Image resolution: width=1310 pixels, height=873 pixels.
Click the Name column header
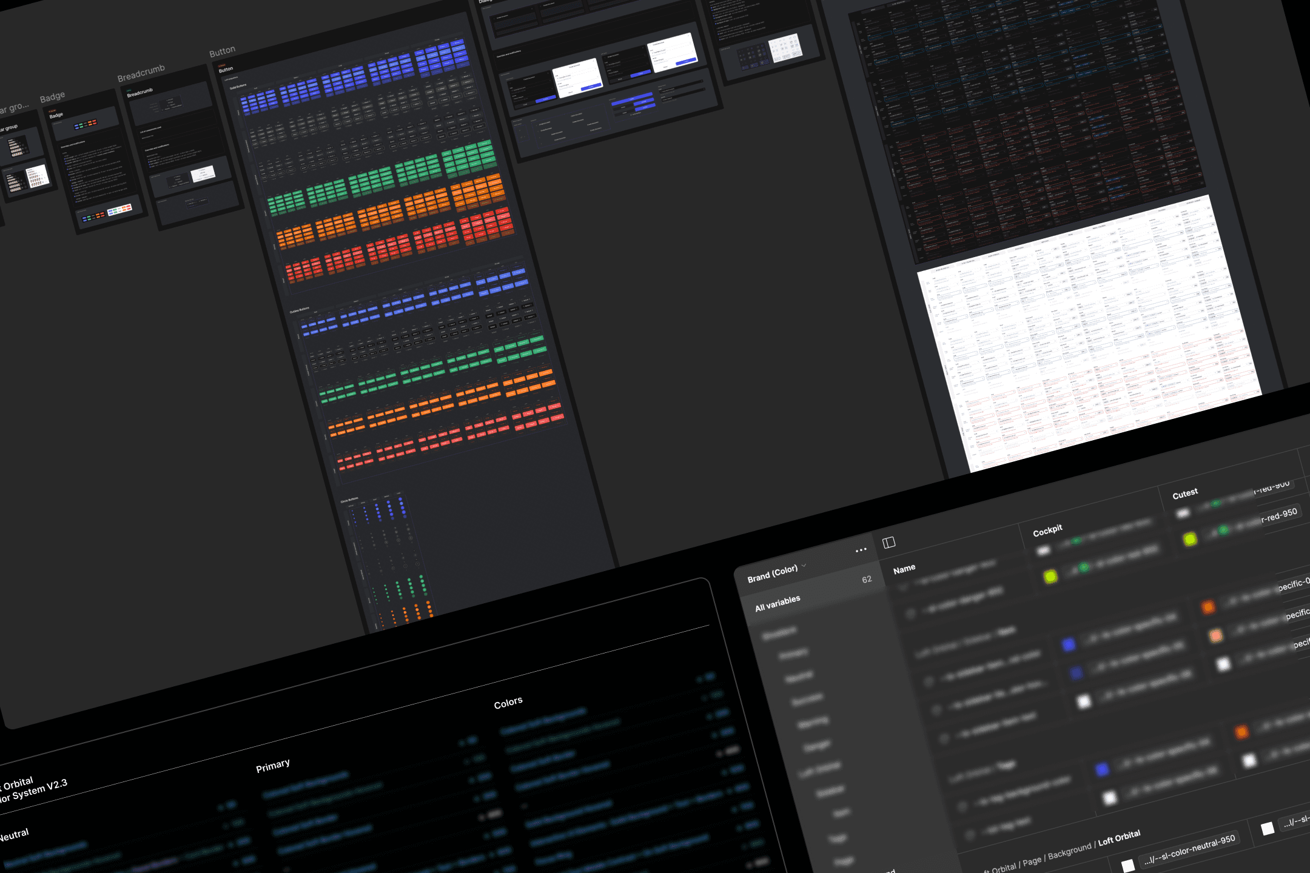click(x=904, y=569)
